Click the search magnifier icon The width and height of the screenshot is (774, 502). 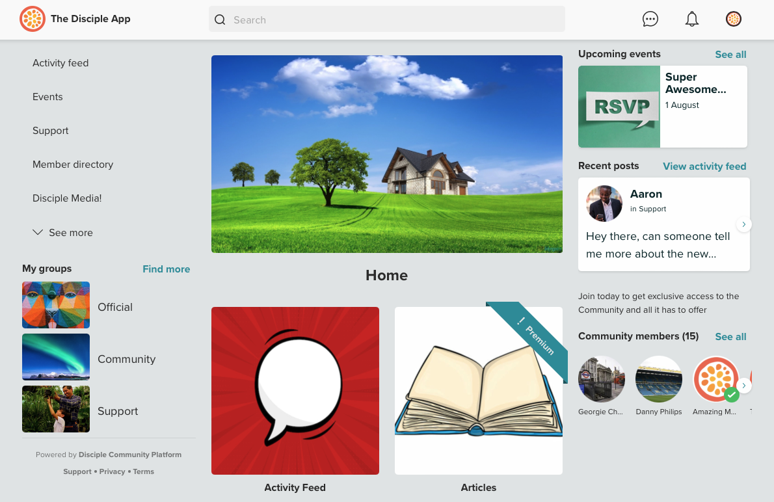(220, 20)
